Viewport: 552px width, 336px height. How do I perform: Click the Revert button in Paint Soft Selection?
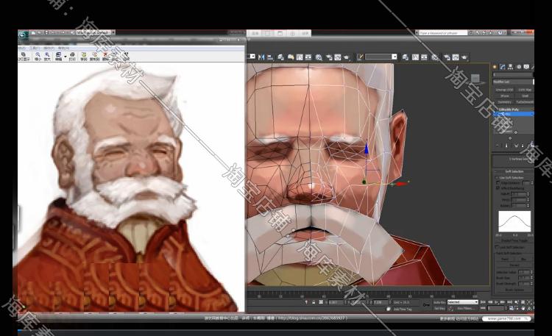pos(514,265)
